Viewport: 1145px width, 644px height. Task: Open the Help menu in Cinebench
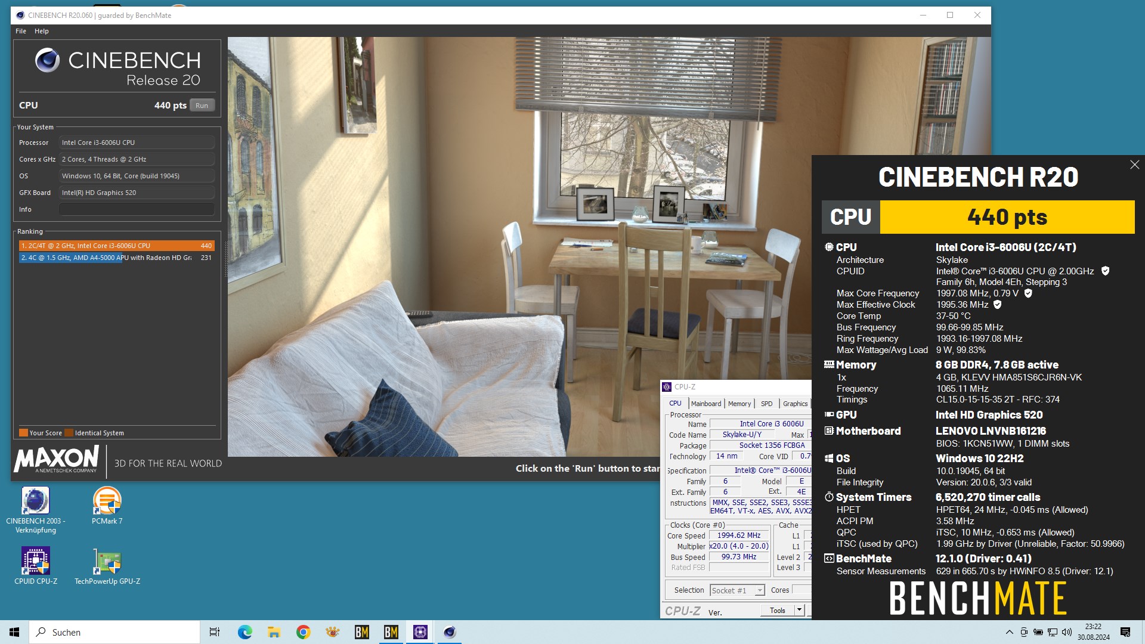coord(42,31)
